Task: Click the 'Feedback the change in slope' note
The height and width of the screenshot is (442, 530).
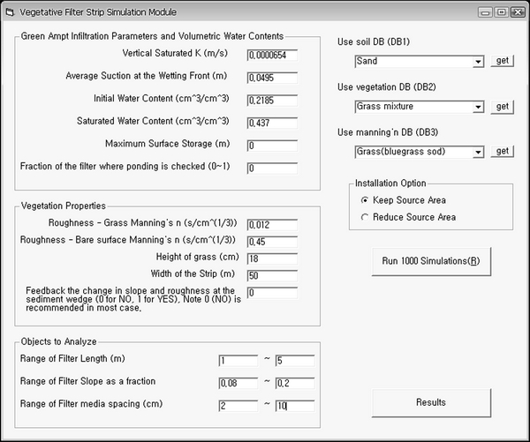Action: coord(133,299)
